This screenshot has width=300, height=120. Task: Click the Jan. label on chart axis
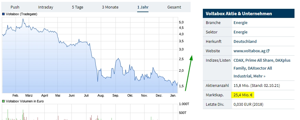click(173, 95)
